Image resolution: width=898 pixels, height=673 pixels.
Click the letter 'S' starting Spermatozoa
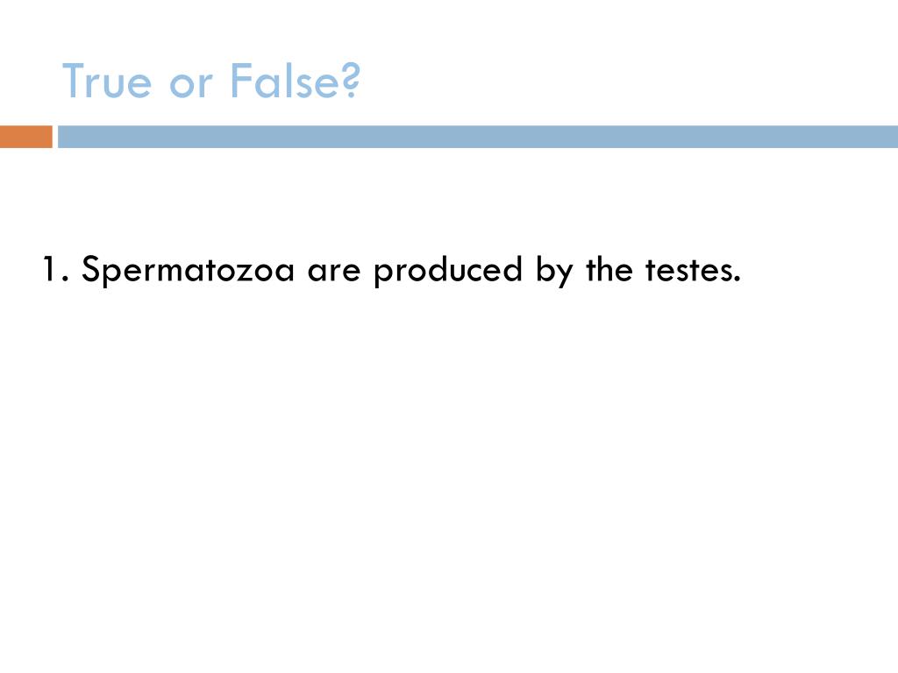[91, 269]
